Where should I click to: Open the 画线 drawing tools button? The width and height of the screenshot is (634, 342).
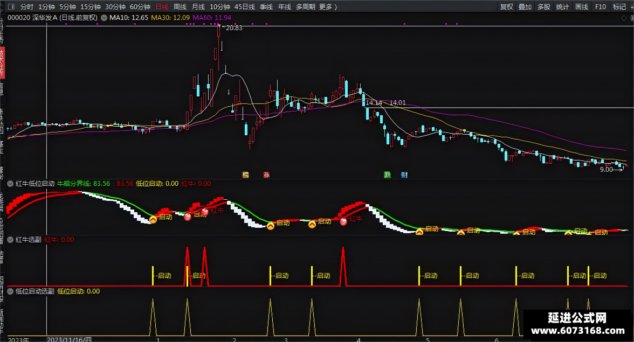tap(581, 6)
